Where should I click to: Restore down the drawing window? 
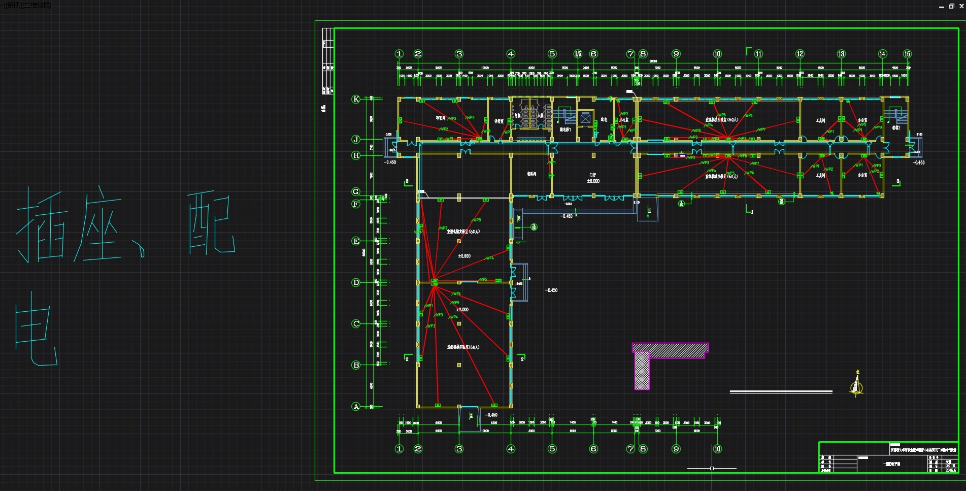tap(951, 7)
